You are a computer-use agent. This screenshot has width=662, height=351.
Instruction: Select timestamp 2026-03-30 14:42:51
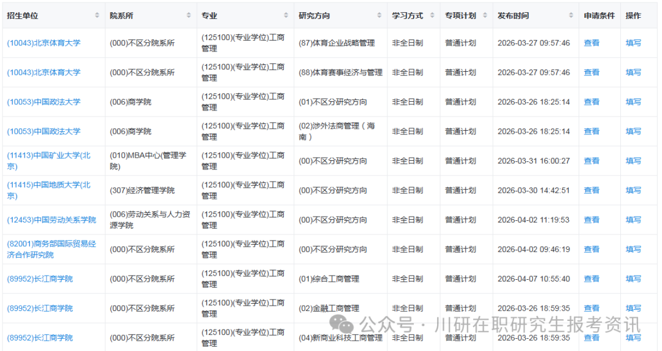(x=534, y=190)
